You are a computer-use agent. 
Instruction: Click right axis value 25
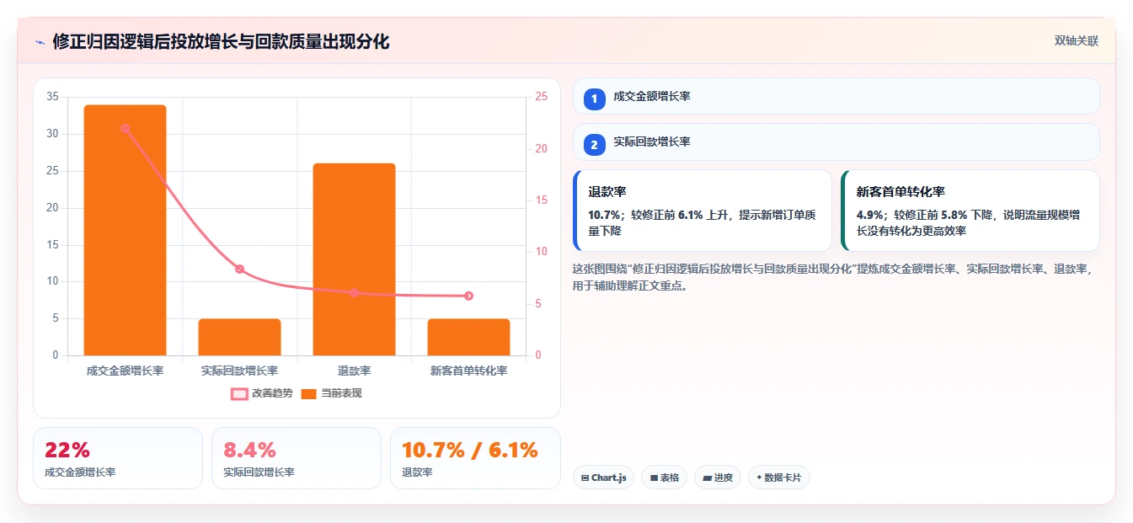tap(541, 97)
